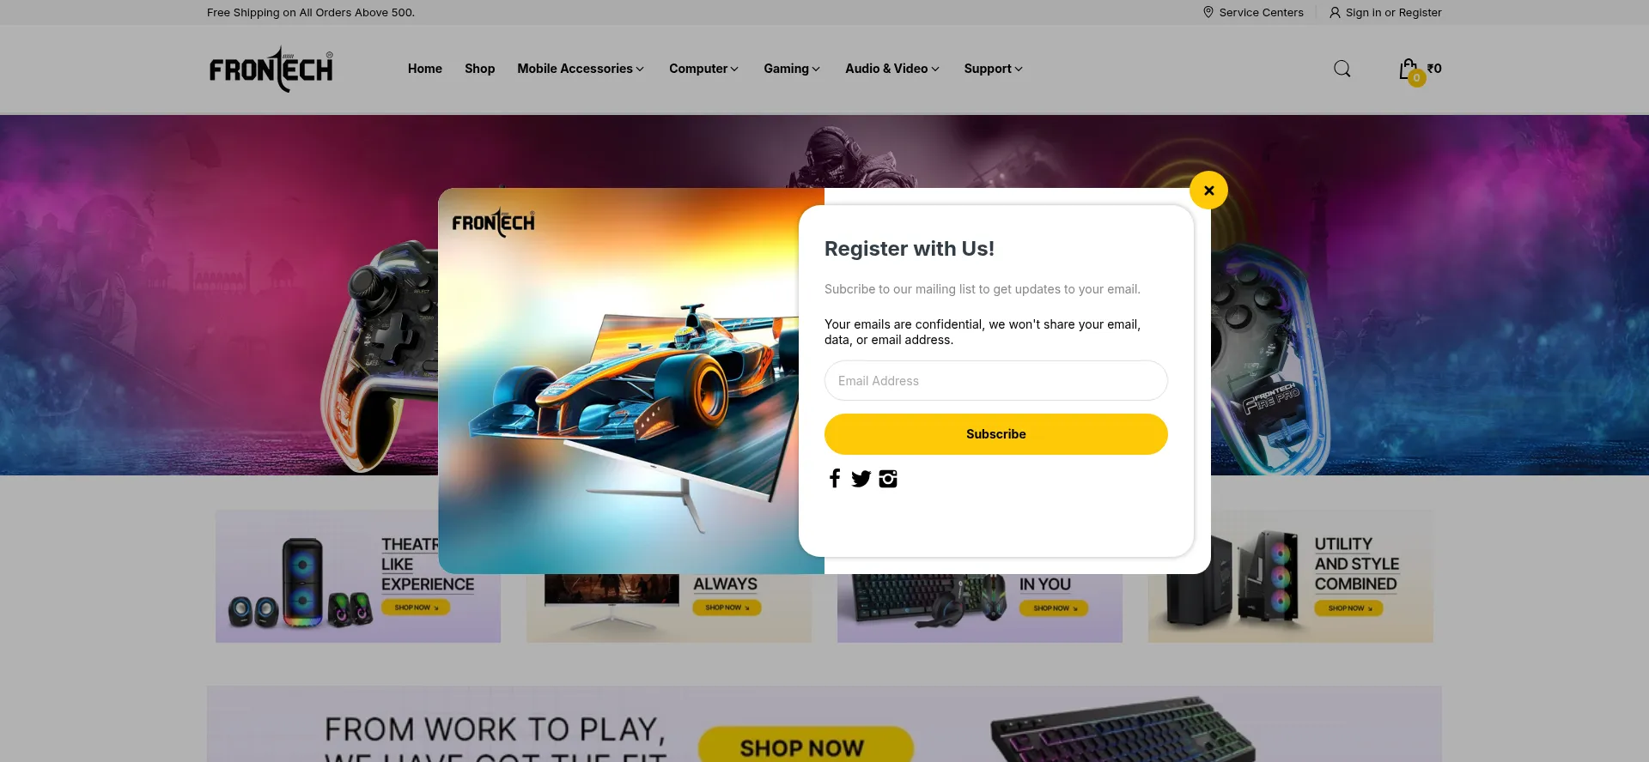Open the shopping cart bag icon

1409,70
